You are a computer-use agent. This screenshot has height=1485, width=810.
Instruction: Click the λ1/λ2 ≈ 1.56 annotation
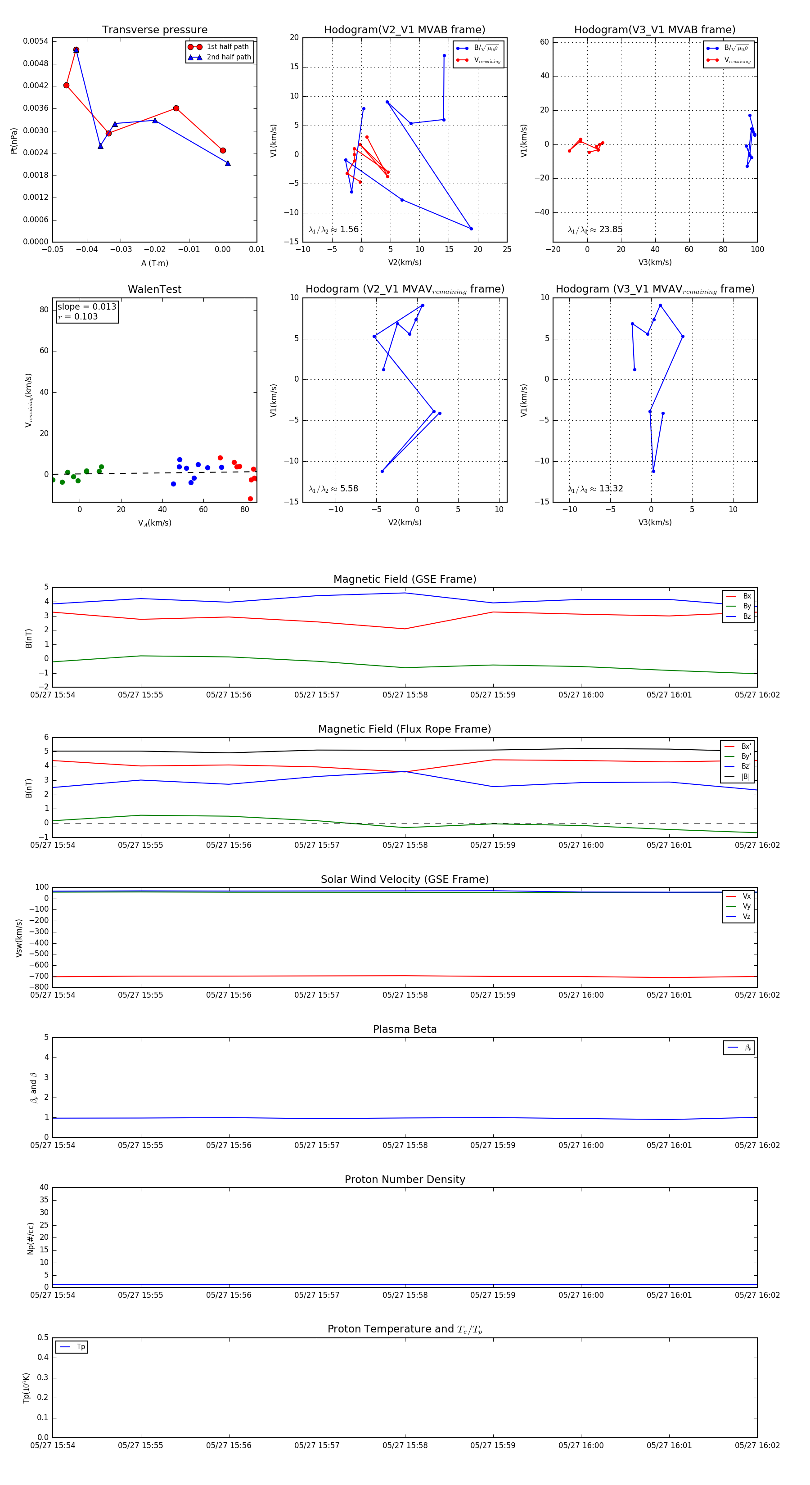pos(334,229)
